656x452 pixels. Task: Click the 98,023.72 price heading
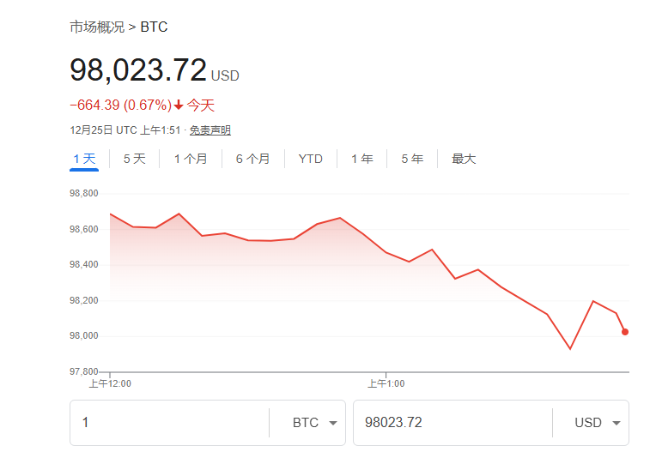click(x=138, y=70)
